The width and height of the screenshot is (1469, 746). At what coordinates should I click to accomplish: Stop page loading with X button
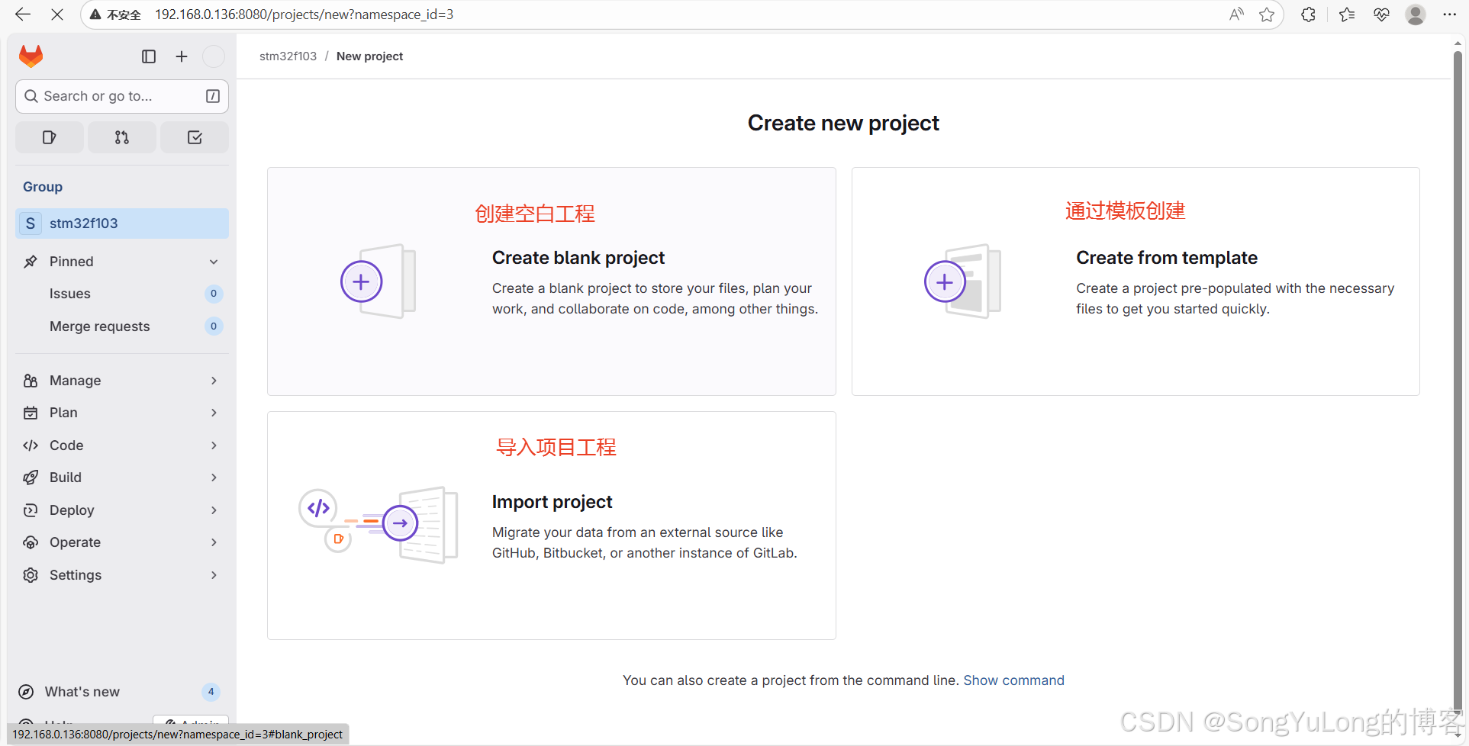57,14
